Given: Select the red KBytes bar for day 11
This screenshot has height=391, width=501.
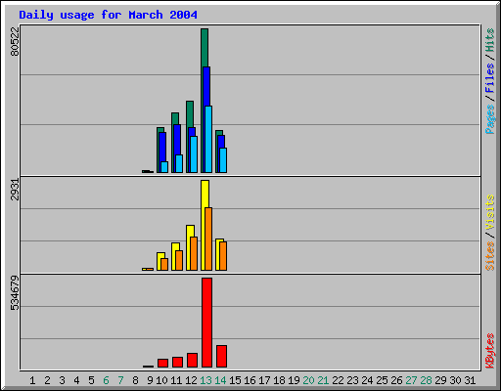Looking at the screenshot, I should [x=177, y=362].
